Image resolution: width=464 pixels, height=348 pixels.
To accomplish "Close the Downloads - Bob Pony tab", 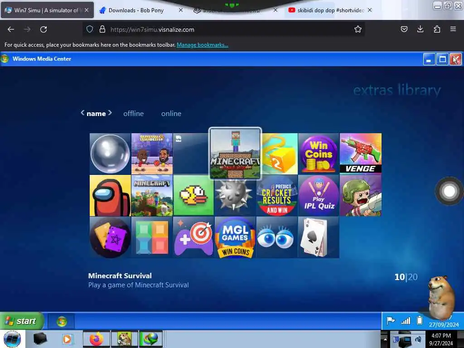I will click(181, 10).
